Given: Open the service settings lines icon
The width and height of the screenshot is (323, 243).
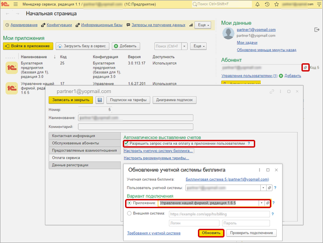Looking at the screenshot, I should [x=319, y=4].
